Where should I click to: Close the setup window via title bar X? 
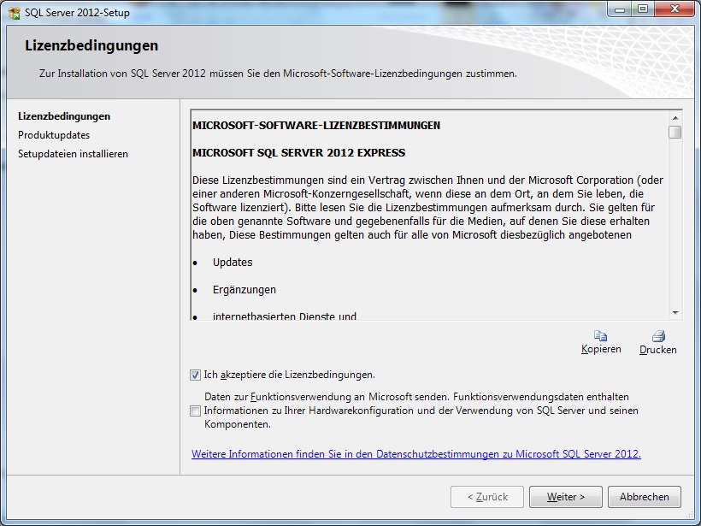674,9
